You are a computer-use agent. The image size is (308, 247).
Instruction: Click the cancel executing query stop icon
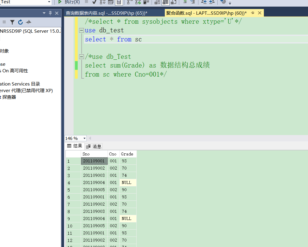86,2
